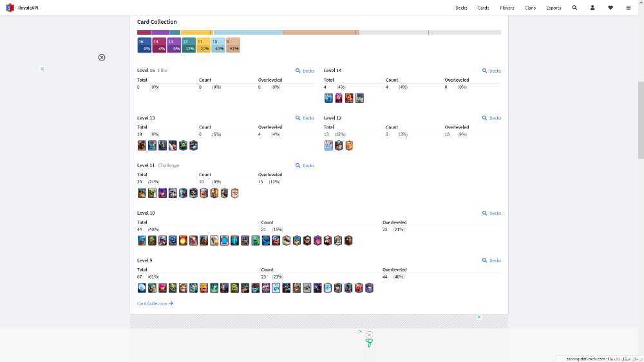Open Clans in top navigation

click(x=530, y=8)
